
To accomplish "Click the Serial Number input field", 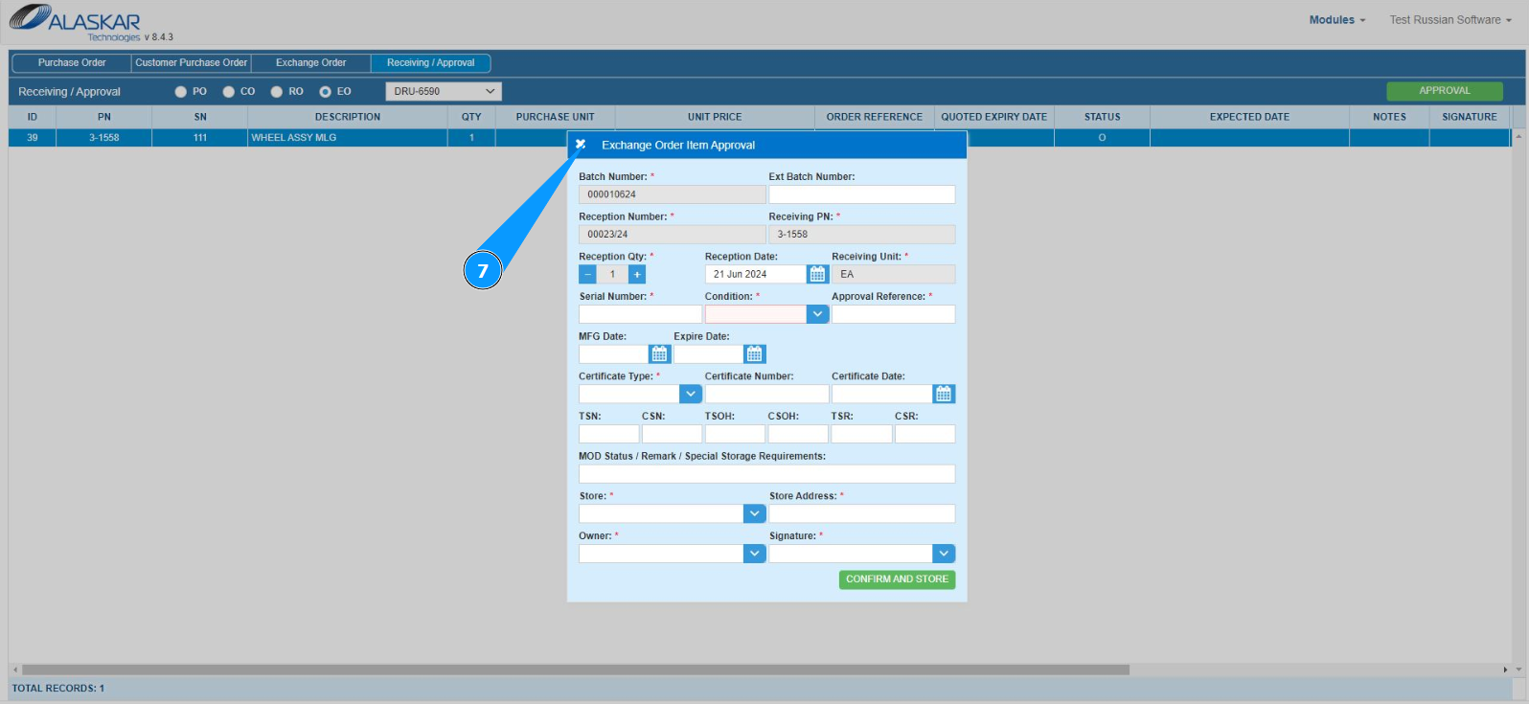I will tap(640, 314).
